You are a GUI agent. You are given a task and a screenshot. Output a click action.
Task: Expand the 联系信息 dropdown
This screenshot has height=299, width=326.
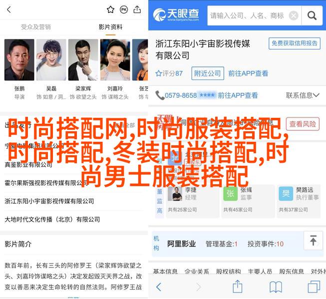pyautogui.click(x=303, y=95)
